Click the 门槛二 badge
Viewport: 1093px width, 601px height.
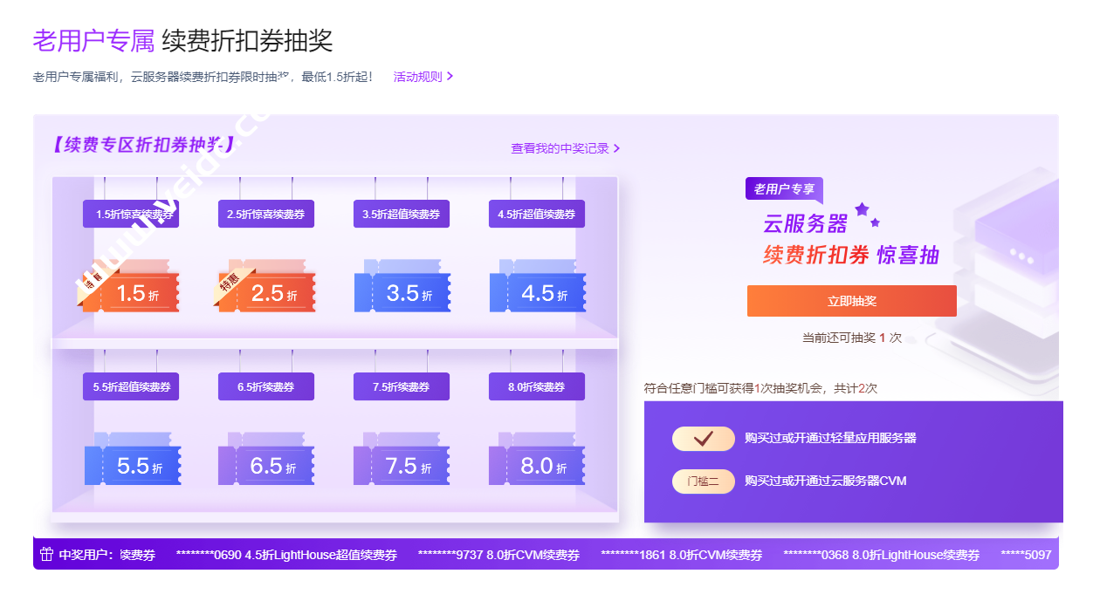tap(703, 481)
